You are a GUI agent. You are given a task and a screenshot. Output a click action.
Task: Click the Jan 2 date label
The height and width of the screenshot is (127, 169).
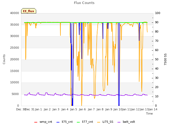coord(47,109)
